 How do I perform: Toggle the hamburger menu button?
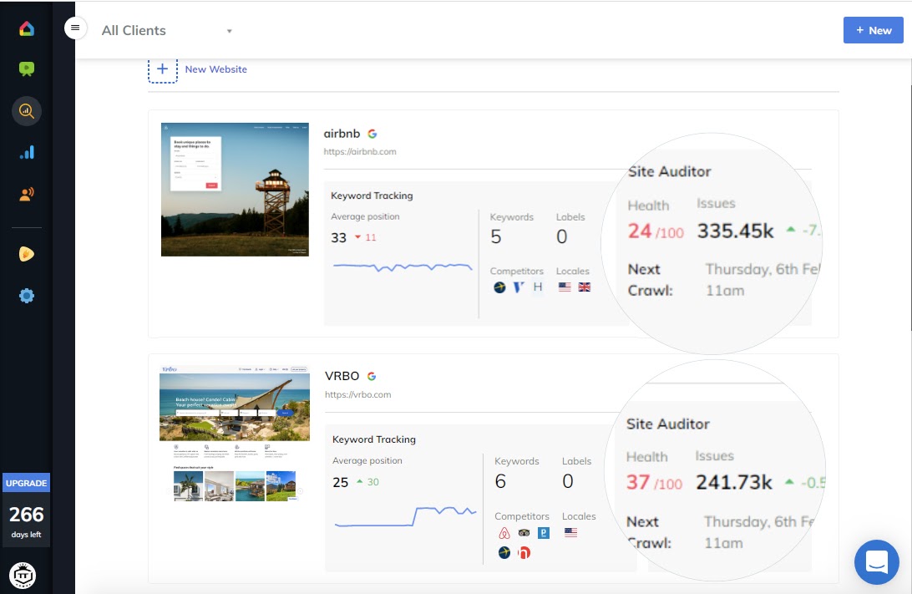76,28
